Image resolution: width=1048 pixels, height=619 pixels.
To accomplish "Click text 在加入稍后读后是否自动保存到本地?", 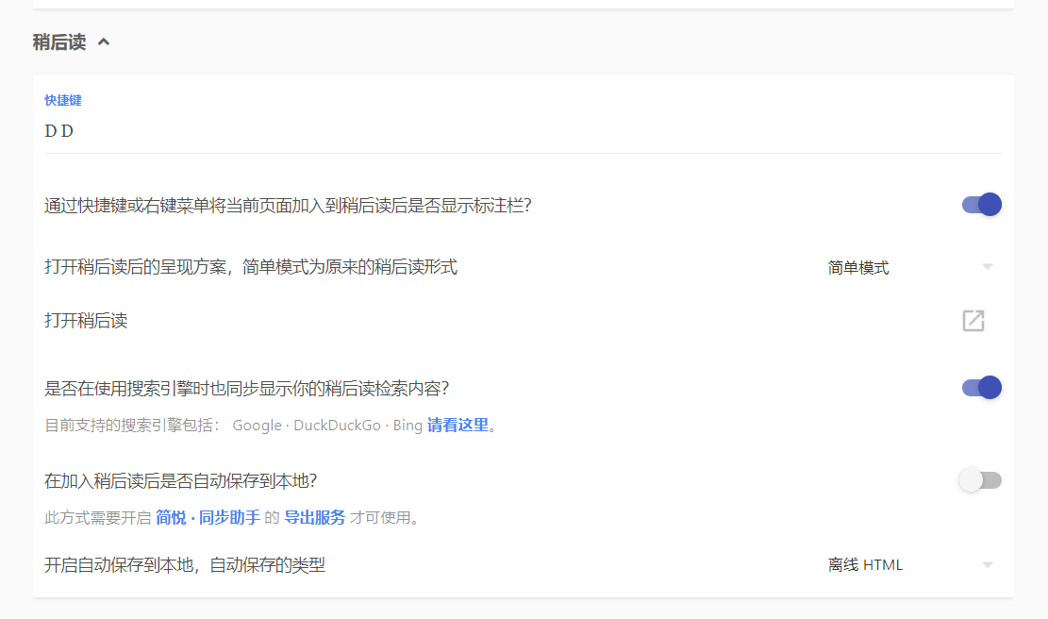I will point(180,480).
